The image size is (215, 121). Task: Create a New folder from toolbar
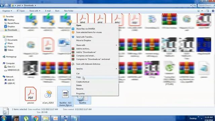point(69,11)
